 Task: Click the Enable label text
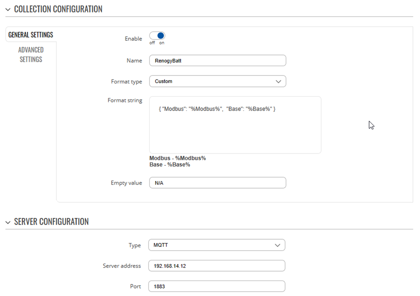click(133, 39)
